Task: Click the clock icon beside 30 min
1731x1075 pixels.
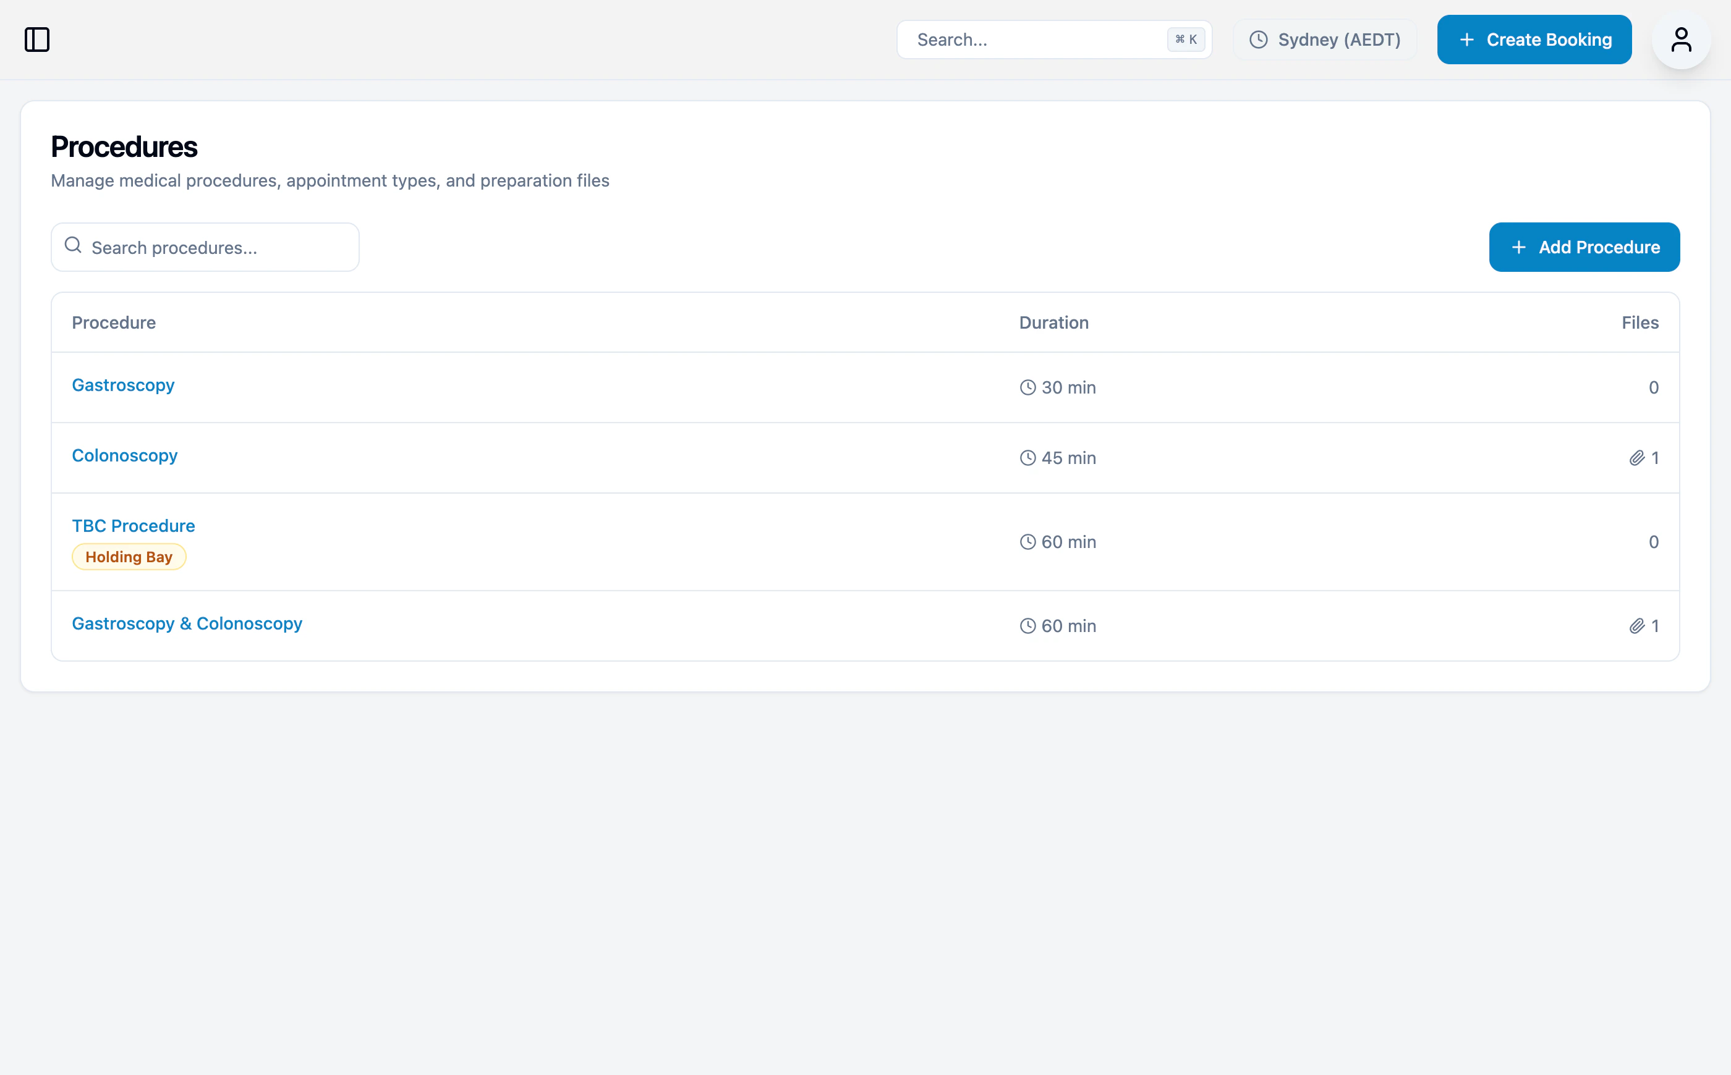Action: tap(1027, 387)
